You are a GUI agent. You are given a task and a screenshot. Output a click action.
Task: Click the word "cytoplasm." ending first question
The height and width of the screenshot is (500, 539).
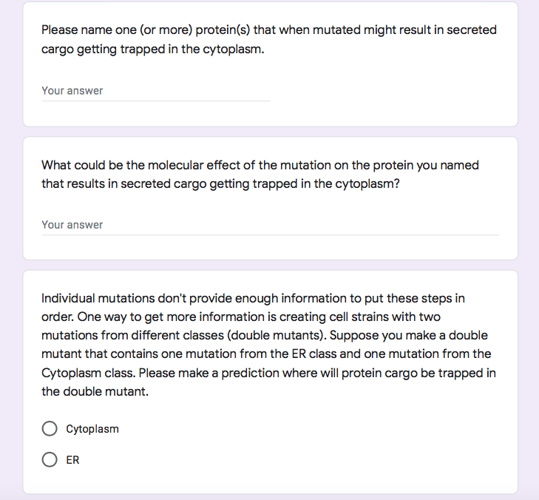click(234, 49)
